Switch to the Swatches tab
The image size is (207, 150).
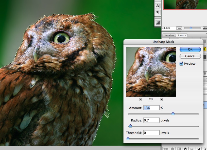(x=169, y=36)
